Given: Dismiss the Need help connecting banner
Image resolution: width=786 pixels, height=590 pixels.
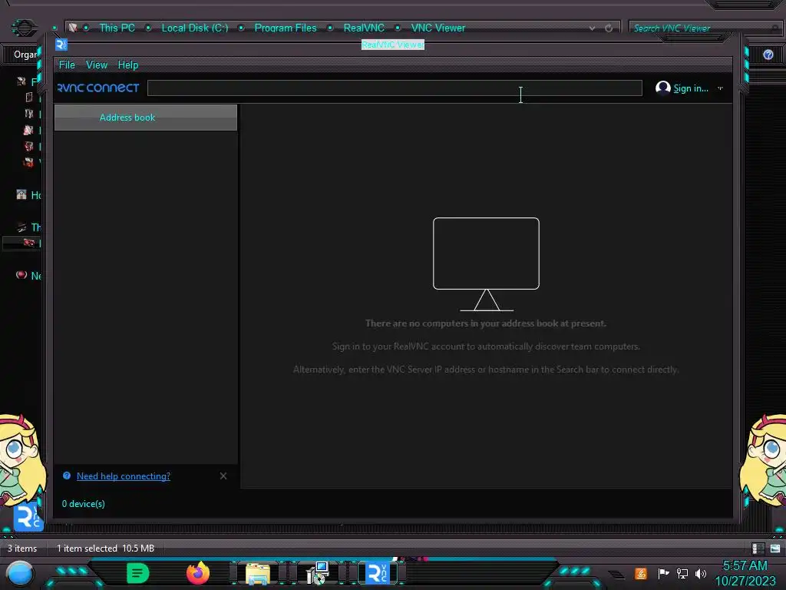Looking at the screenshot, I should [223, 476].
